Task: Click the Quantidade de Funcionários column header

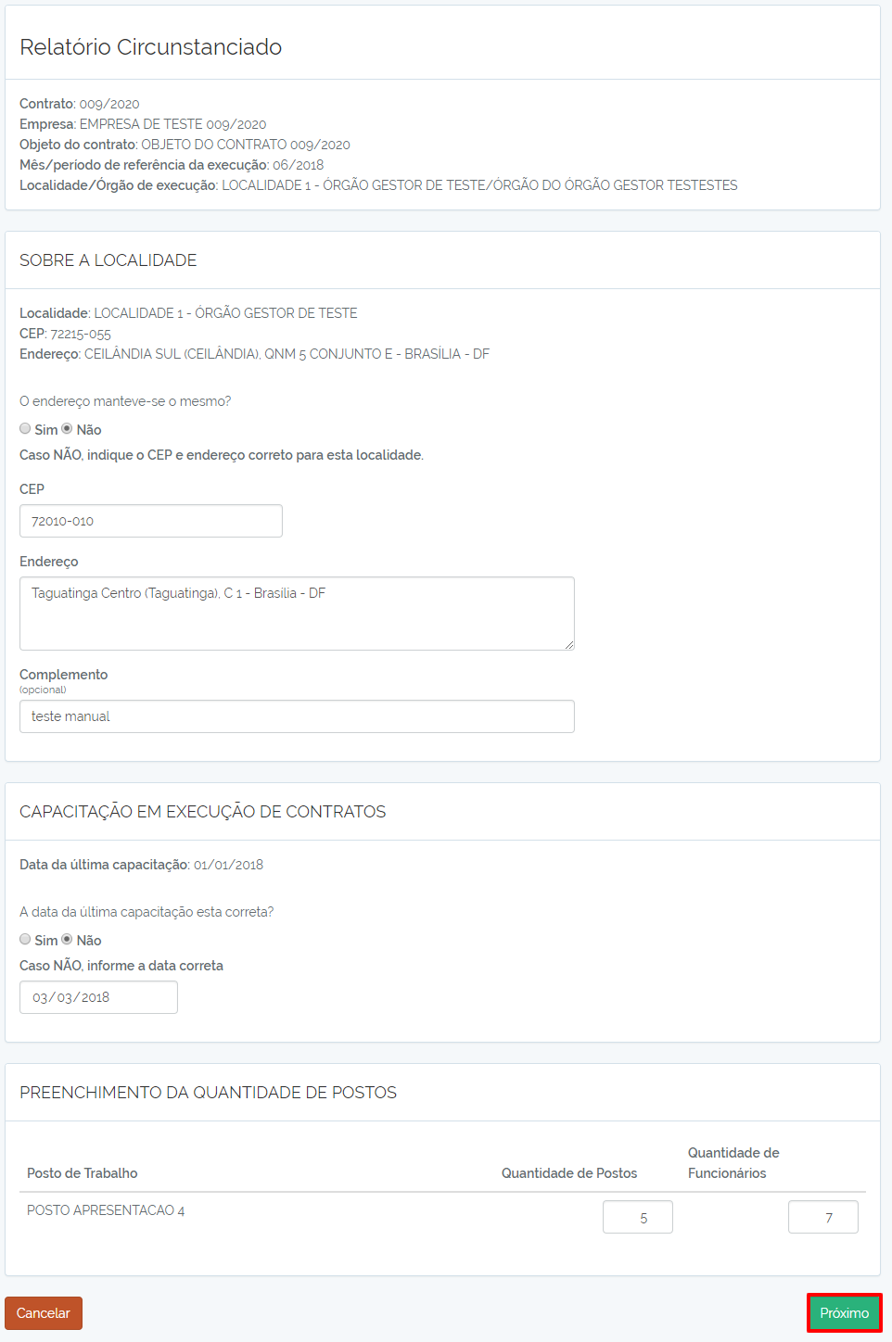Action: tap(733, 1163)
